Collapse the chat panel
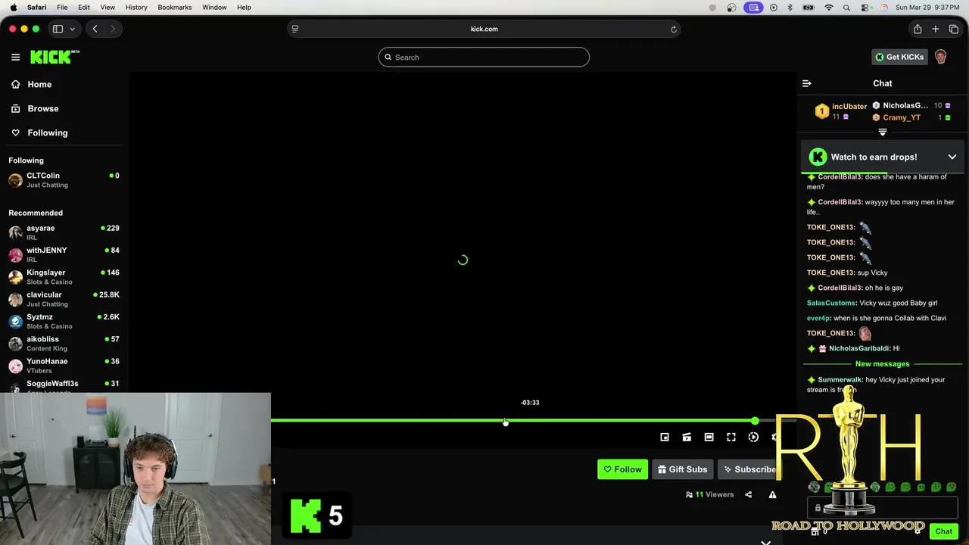Viewport: 969px width, 545px height. pos(806,83)
